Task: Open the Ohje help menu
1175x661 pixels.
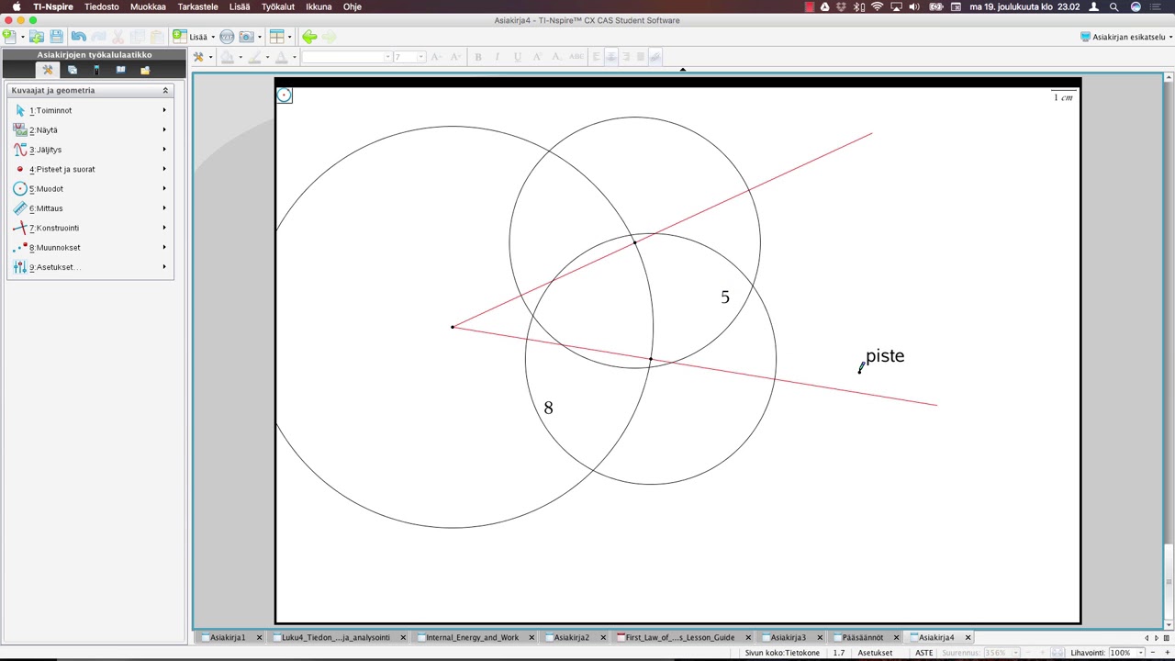Action: coord(352,6)
